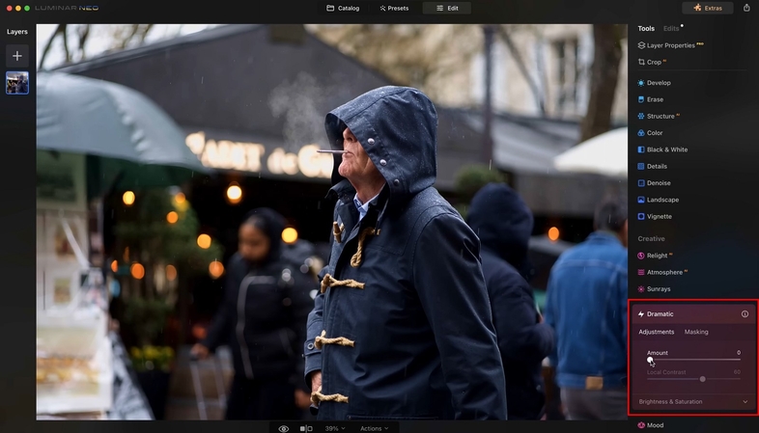Viewport: 759px width, 433px height.
Task: Toggle the preview eye icon
Action: (284, 428)
